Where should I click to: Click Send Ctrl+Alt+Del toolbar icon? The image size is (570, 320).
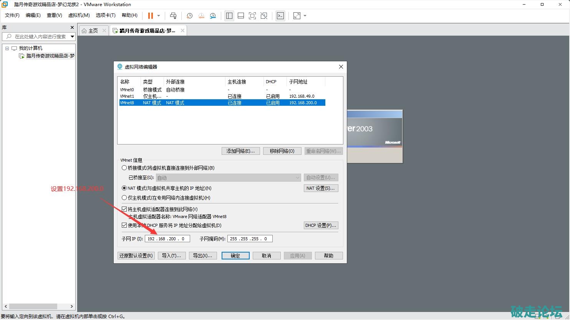173,16
